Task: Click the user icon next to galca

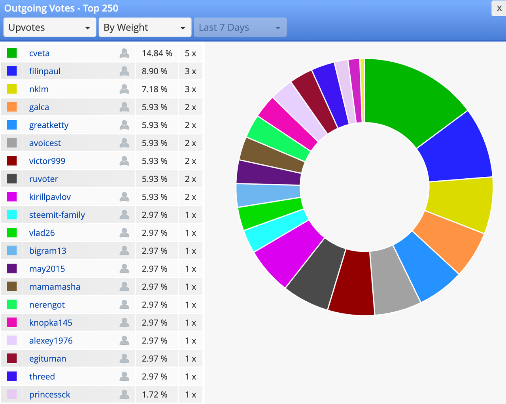Action: pos(125,107)
